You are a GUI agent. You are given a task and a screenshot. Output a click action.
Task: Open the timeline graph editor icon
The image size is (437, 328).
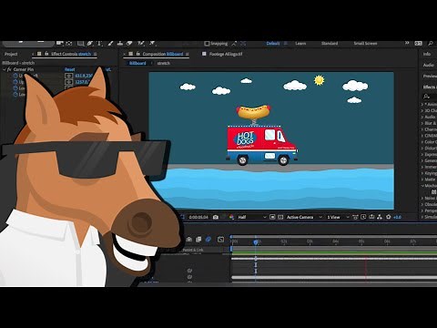(x=221, y=240)
